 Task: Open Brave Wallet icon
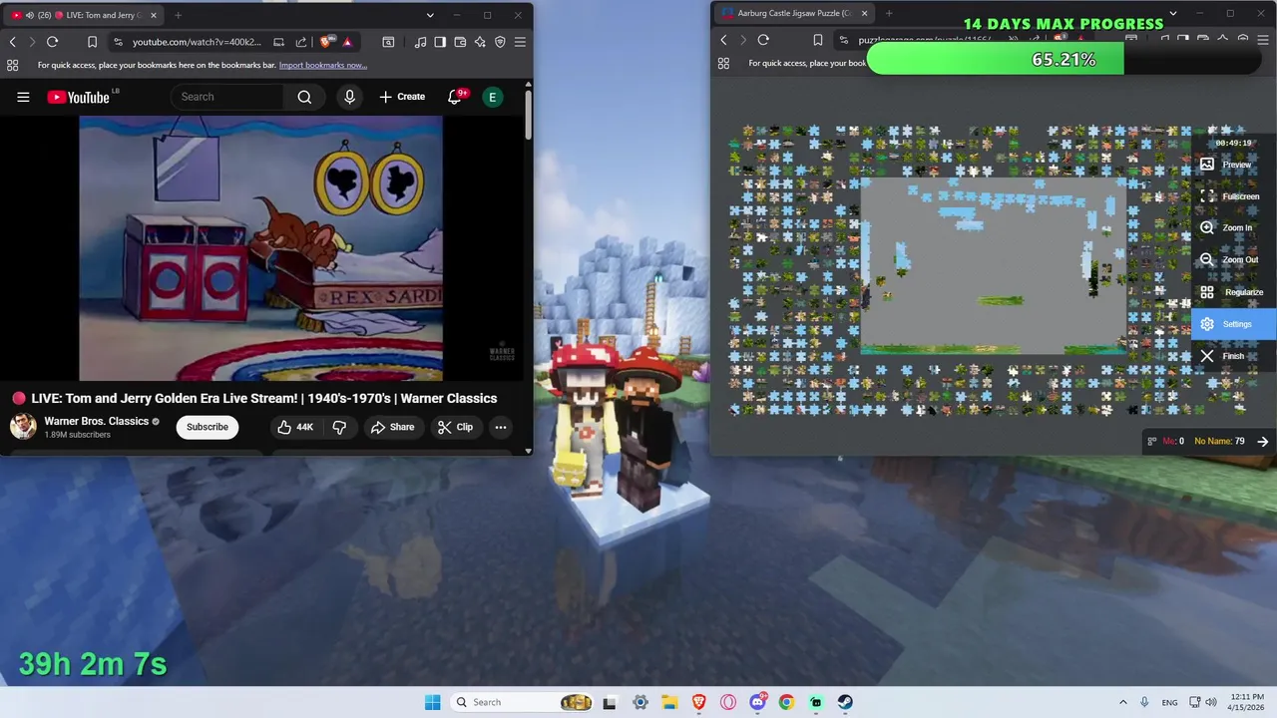pos(460,42)
